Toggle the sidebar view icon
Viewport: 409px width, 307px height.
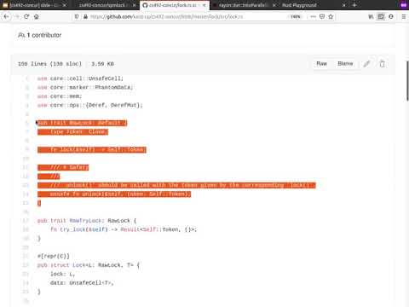pos(381,17)
